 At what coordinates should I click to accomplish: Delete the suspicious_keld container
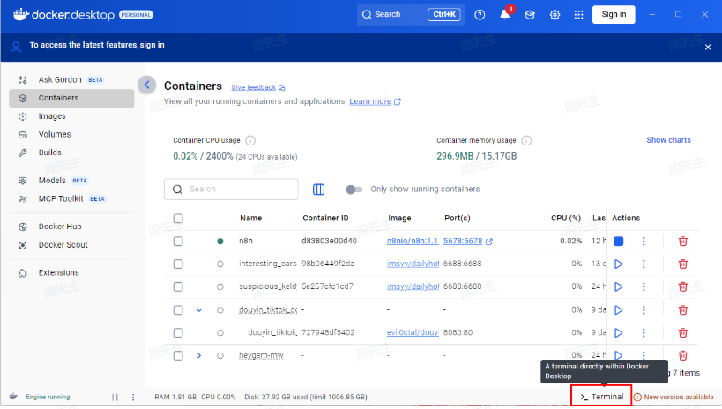(x=683, y=286)
